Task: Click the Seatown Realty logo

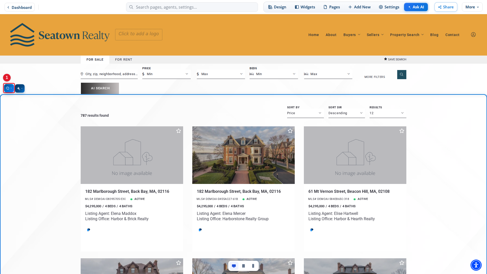Action: 60,35
